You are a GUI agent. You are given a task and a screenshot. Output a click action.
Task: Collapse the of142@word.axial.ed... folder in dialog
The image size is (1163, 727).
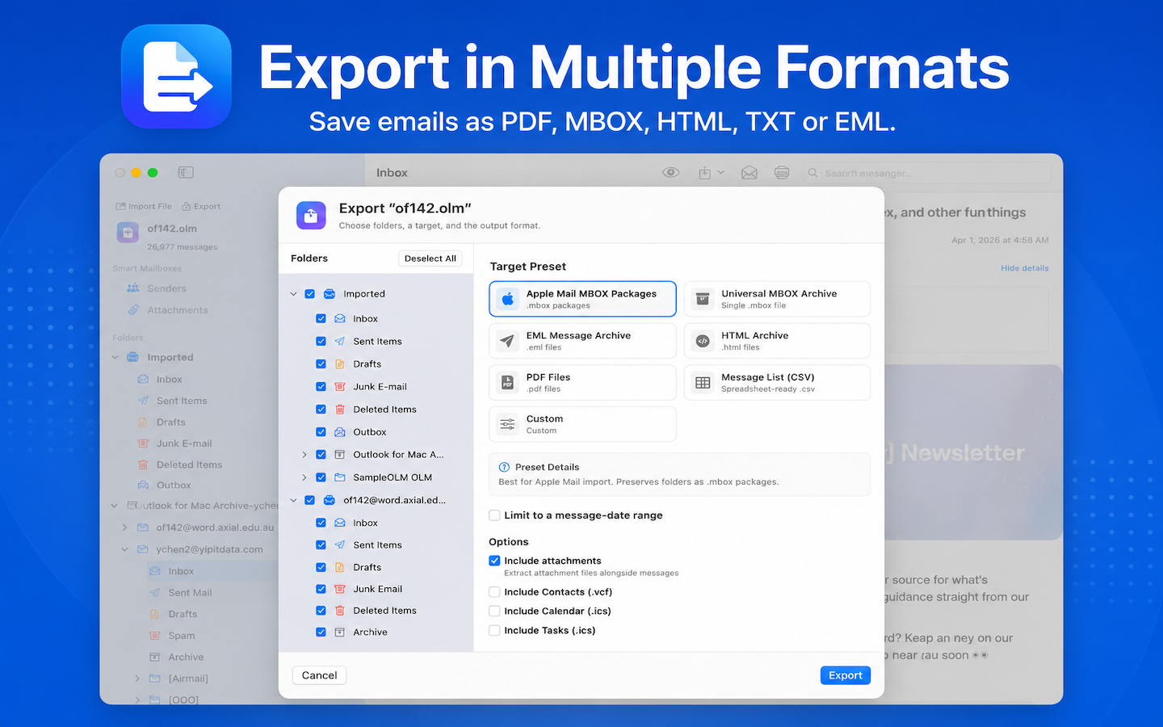click(x=293, y=500)
